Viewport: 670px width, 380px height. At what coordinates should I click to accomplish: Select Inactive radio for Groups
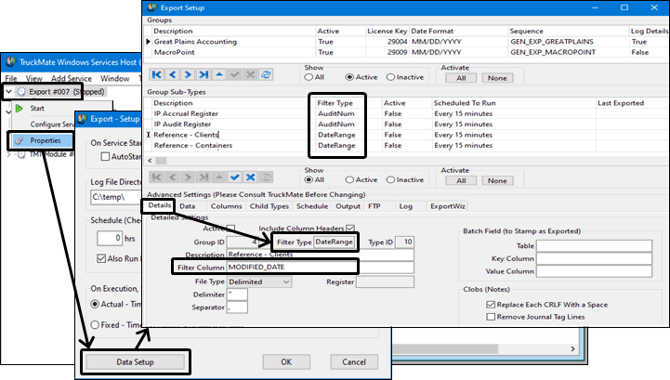pyautogui.click(x=390, y=77)
